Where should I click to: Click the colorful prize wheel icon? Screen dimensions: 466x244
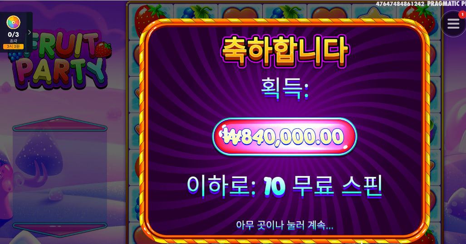click(13, 23)
